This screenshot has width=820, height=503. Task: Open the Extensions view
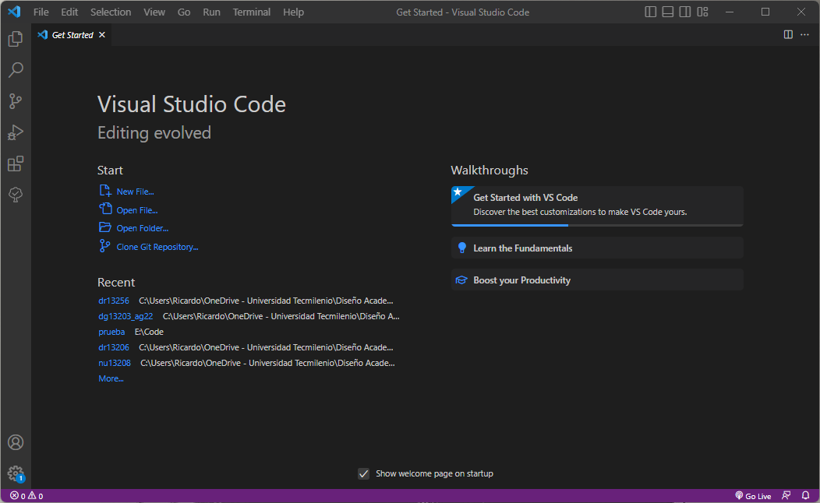16,164
